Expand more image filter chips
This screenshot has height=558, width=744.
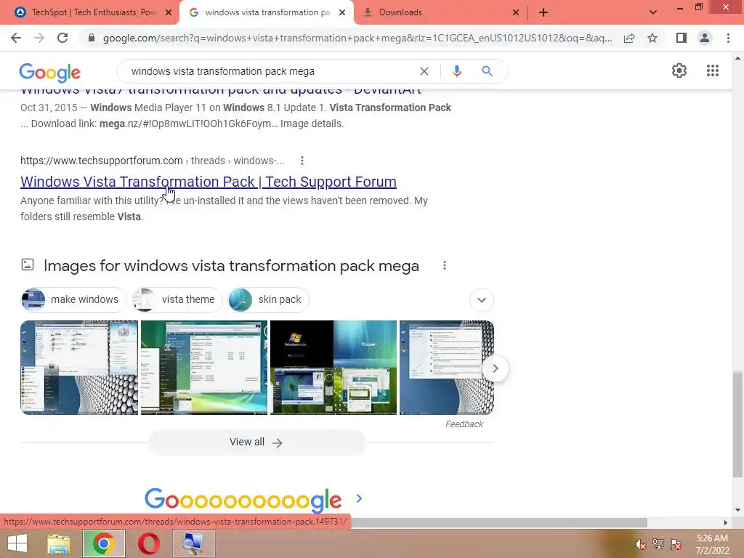tap(481, 300)
